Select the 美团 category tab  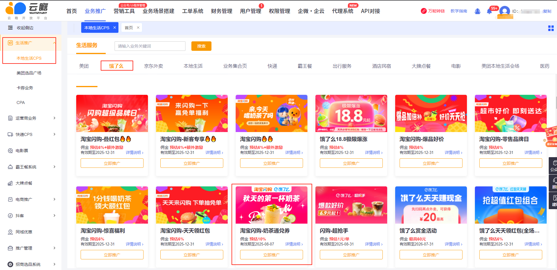(84, 66)
